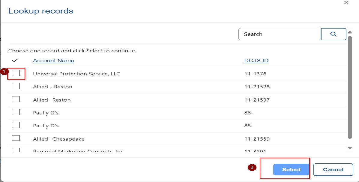This screenshot has width=359, height=182.
Task: Click DCJS ID value 11-21537
Action: click(x=257, y=100)
